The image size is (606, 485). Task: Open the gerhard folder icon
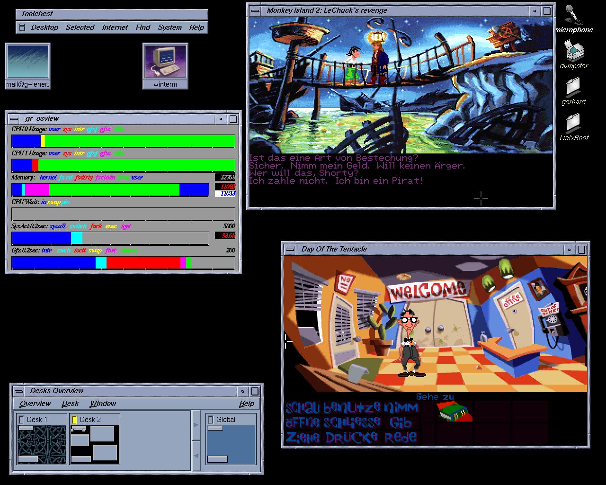573,87
